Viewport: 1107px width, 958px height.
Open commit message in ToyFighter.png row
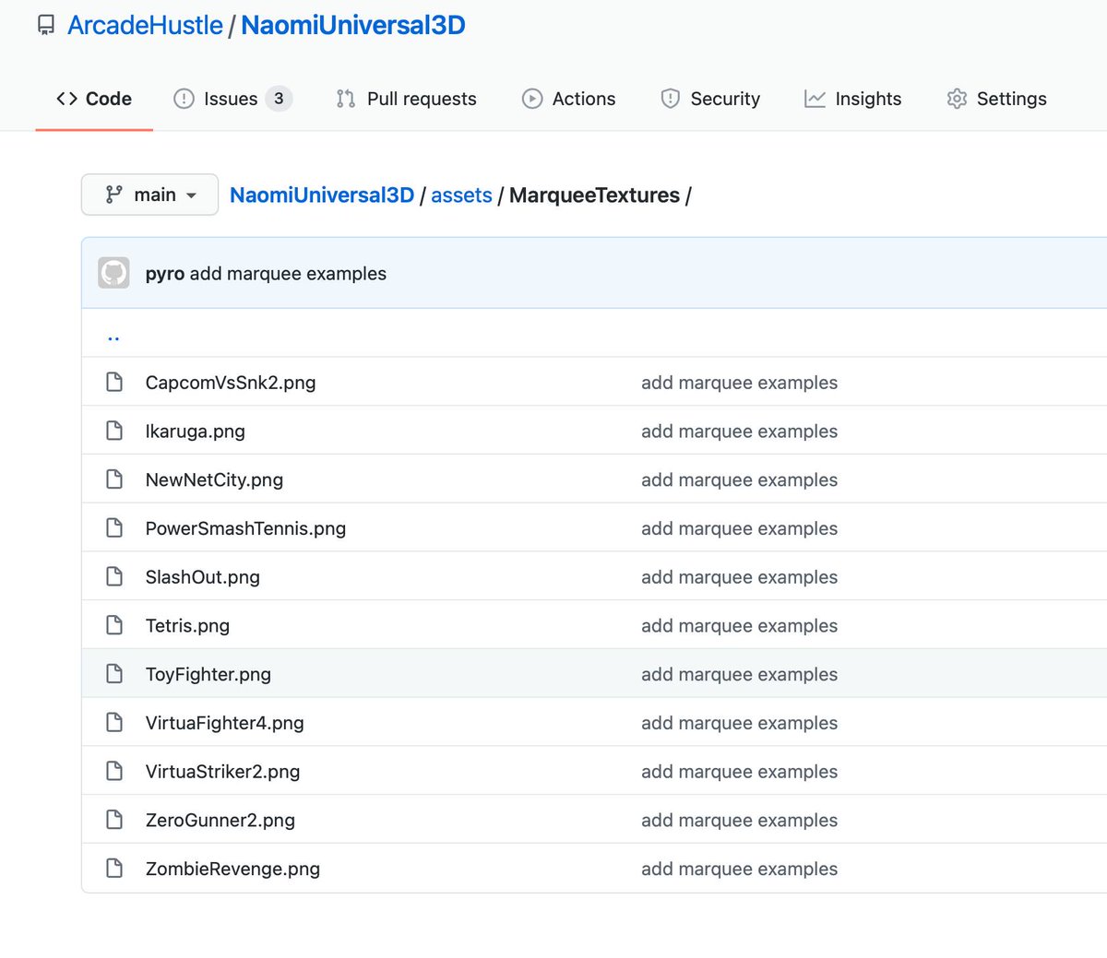click(x=739, y=674)
